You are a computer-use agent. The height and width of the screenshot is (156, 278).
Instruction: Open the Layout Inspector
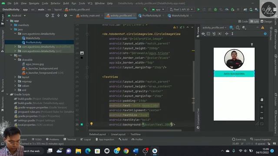(x=261, y=140)
